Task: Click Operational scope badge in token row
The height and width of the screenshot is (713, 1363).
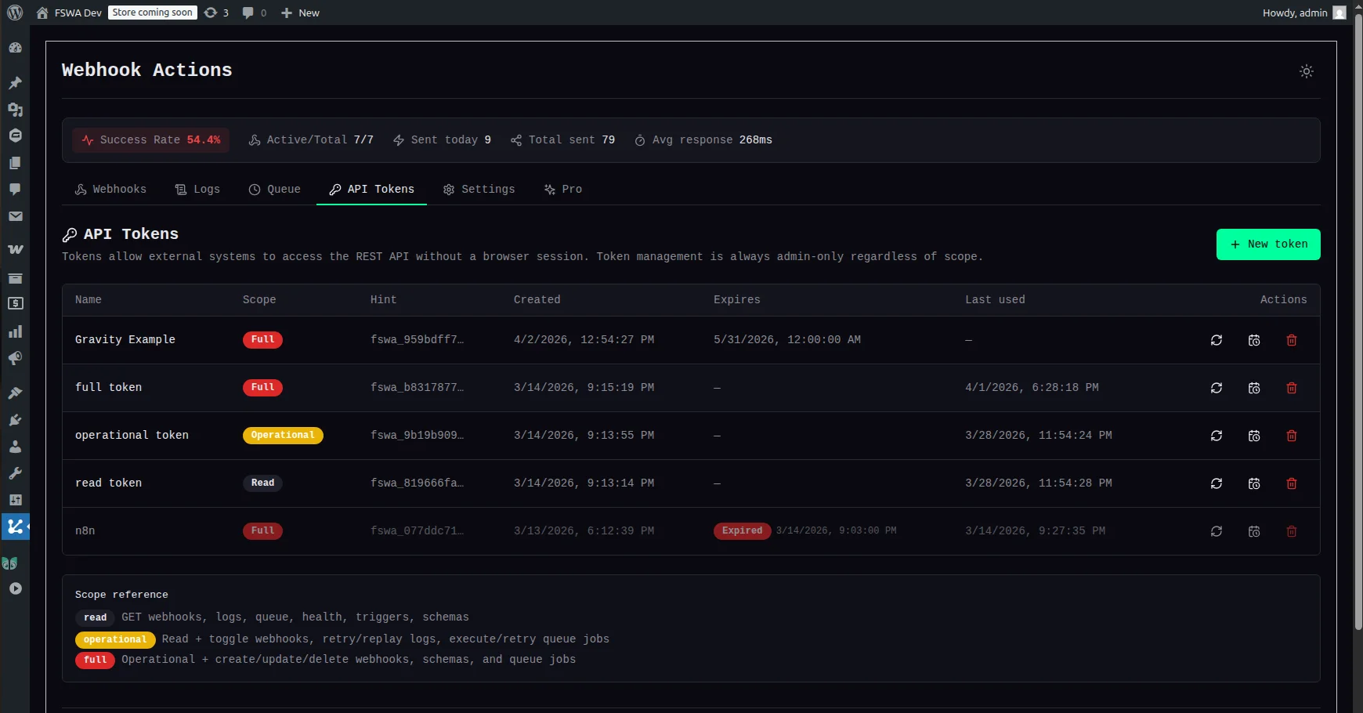Action: point(283,436)
